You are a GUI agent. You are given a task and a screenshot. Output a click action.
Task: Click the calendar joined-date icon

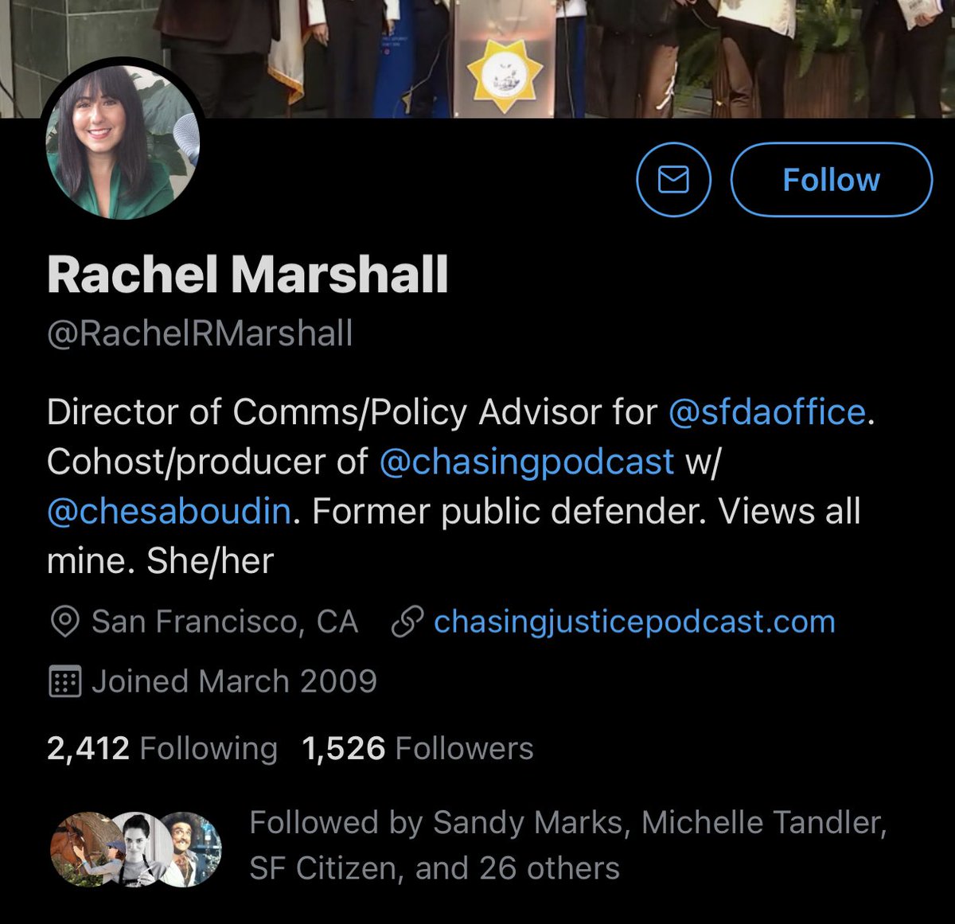pos(64,682)
